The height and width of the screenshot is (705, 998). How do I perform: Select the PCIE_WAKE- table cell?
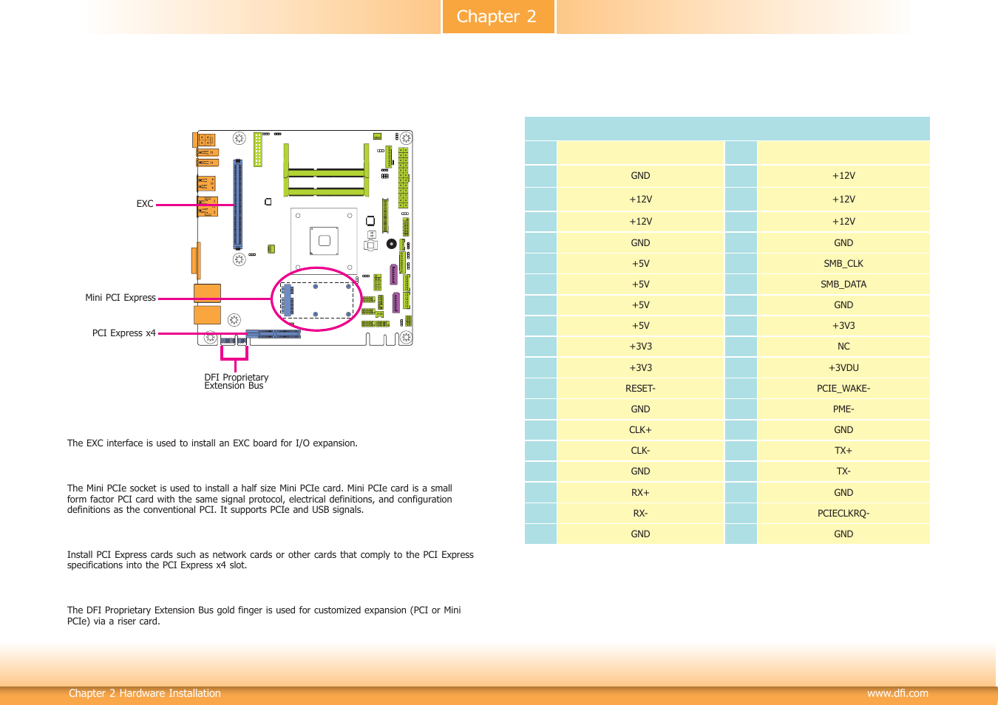(x=843, y=389)
